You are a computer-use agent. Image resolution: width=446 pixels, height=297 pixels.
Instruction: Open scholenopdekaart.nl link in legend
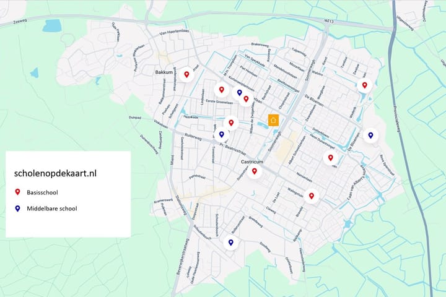[55, 174]
